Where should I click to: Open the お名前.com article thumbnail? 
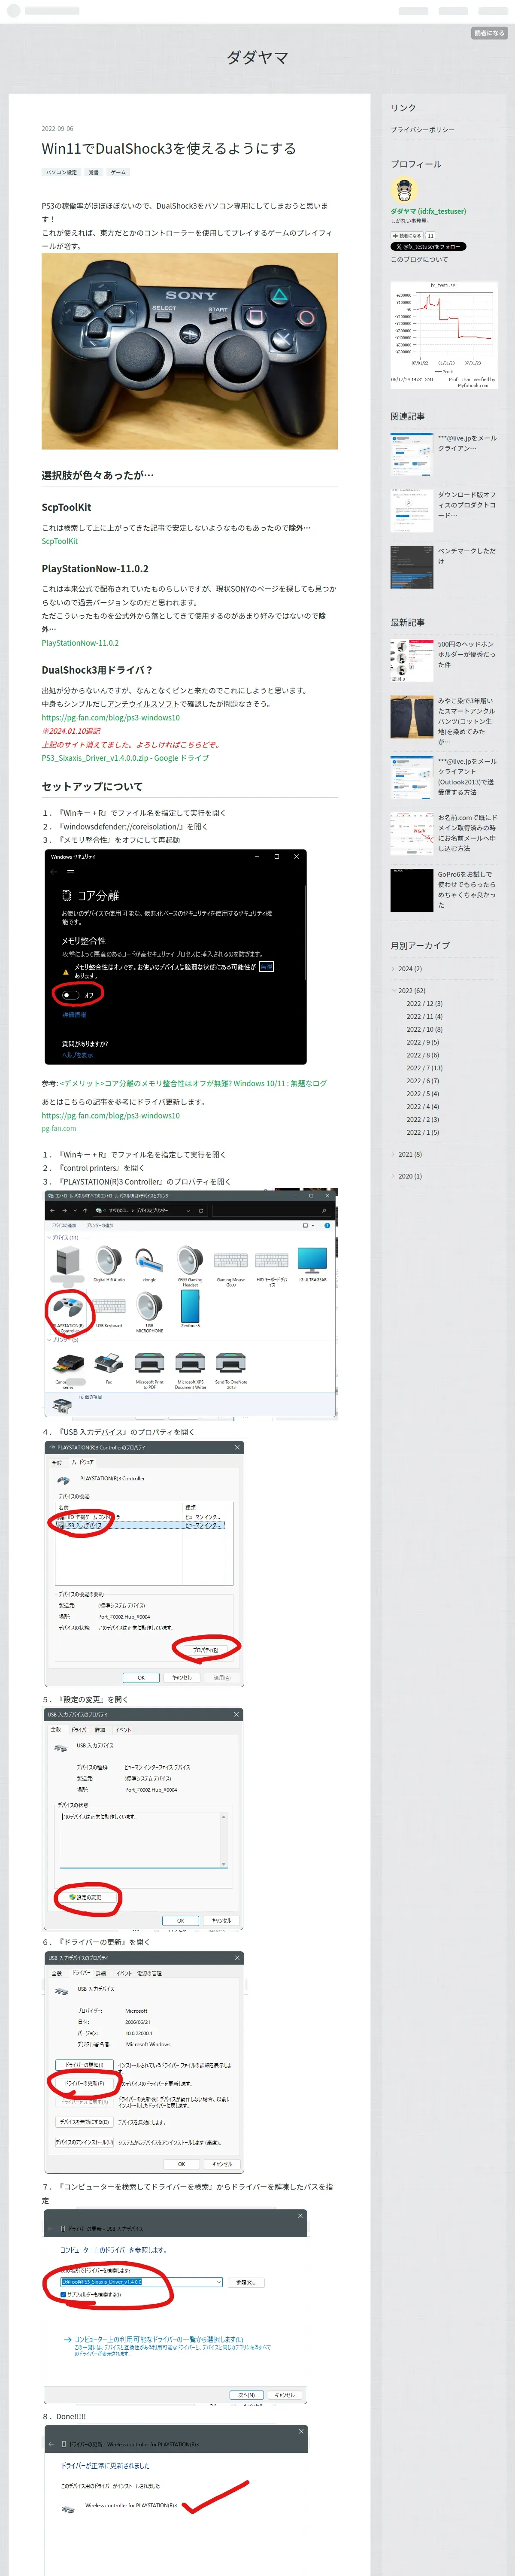[411, 834]
